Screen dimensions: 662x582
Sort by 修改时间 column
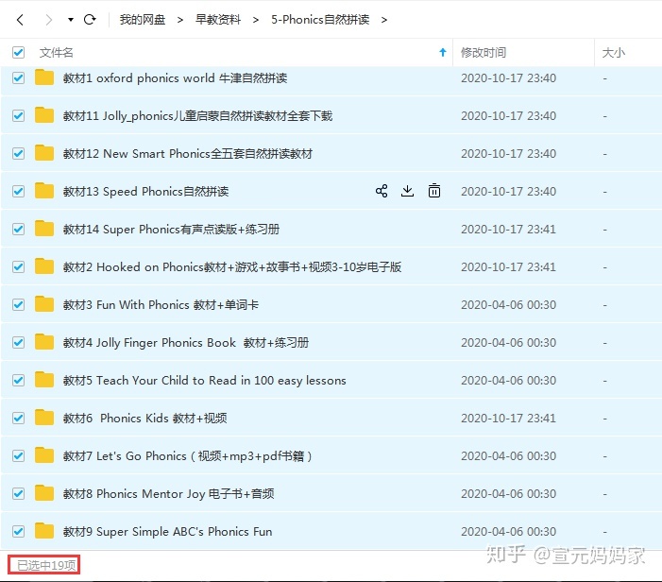(x=484, y=53)
